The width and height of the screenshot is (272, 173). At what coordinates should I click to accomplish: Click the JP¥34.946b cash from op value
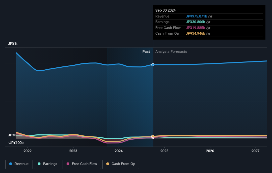(195, 34)
